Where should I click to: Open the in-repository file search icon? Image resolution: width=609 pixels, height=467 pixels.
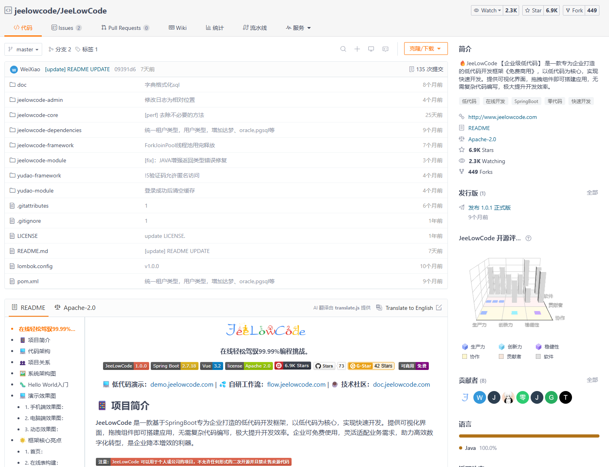[x=343, y=49]
